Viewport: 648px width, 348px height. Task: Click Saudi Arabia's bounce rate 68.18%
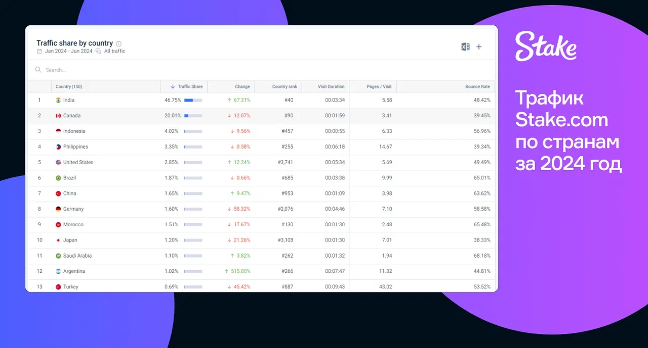482,256
